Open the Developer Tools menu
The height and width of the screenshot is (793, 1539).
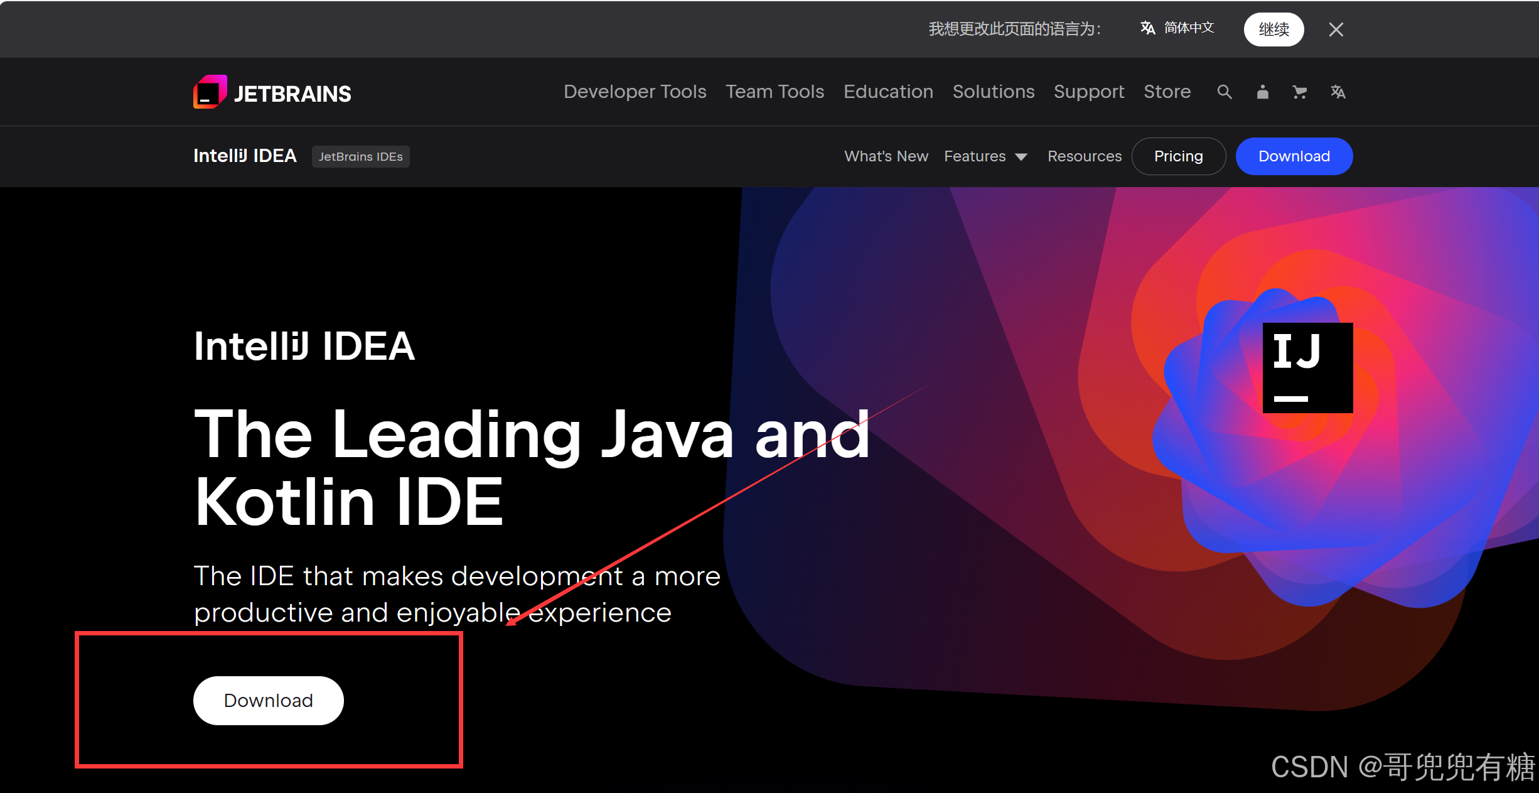tap(635, 92)
